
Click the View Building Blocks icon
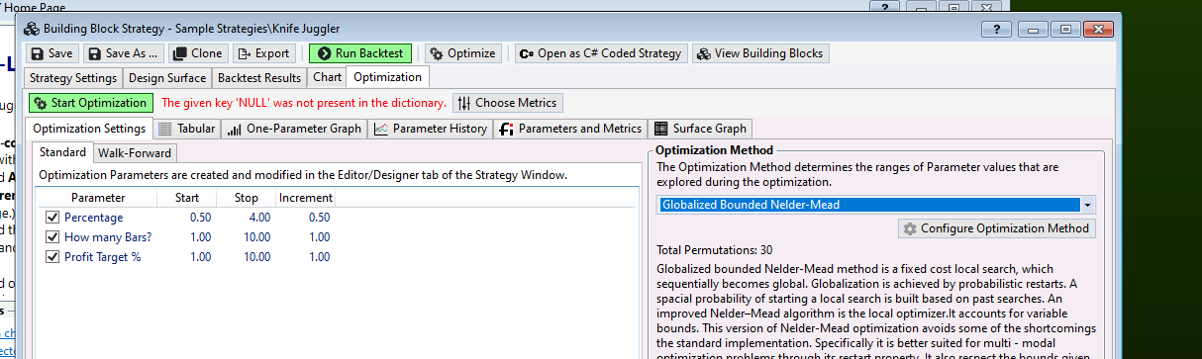(x=703, y=53)
